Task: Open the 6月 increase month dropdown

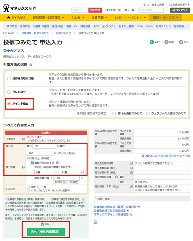Action: click(46, 172)
